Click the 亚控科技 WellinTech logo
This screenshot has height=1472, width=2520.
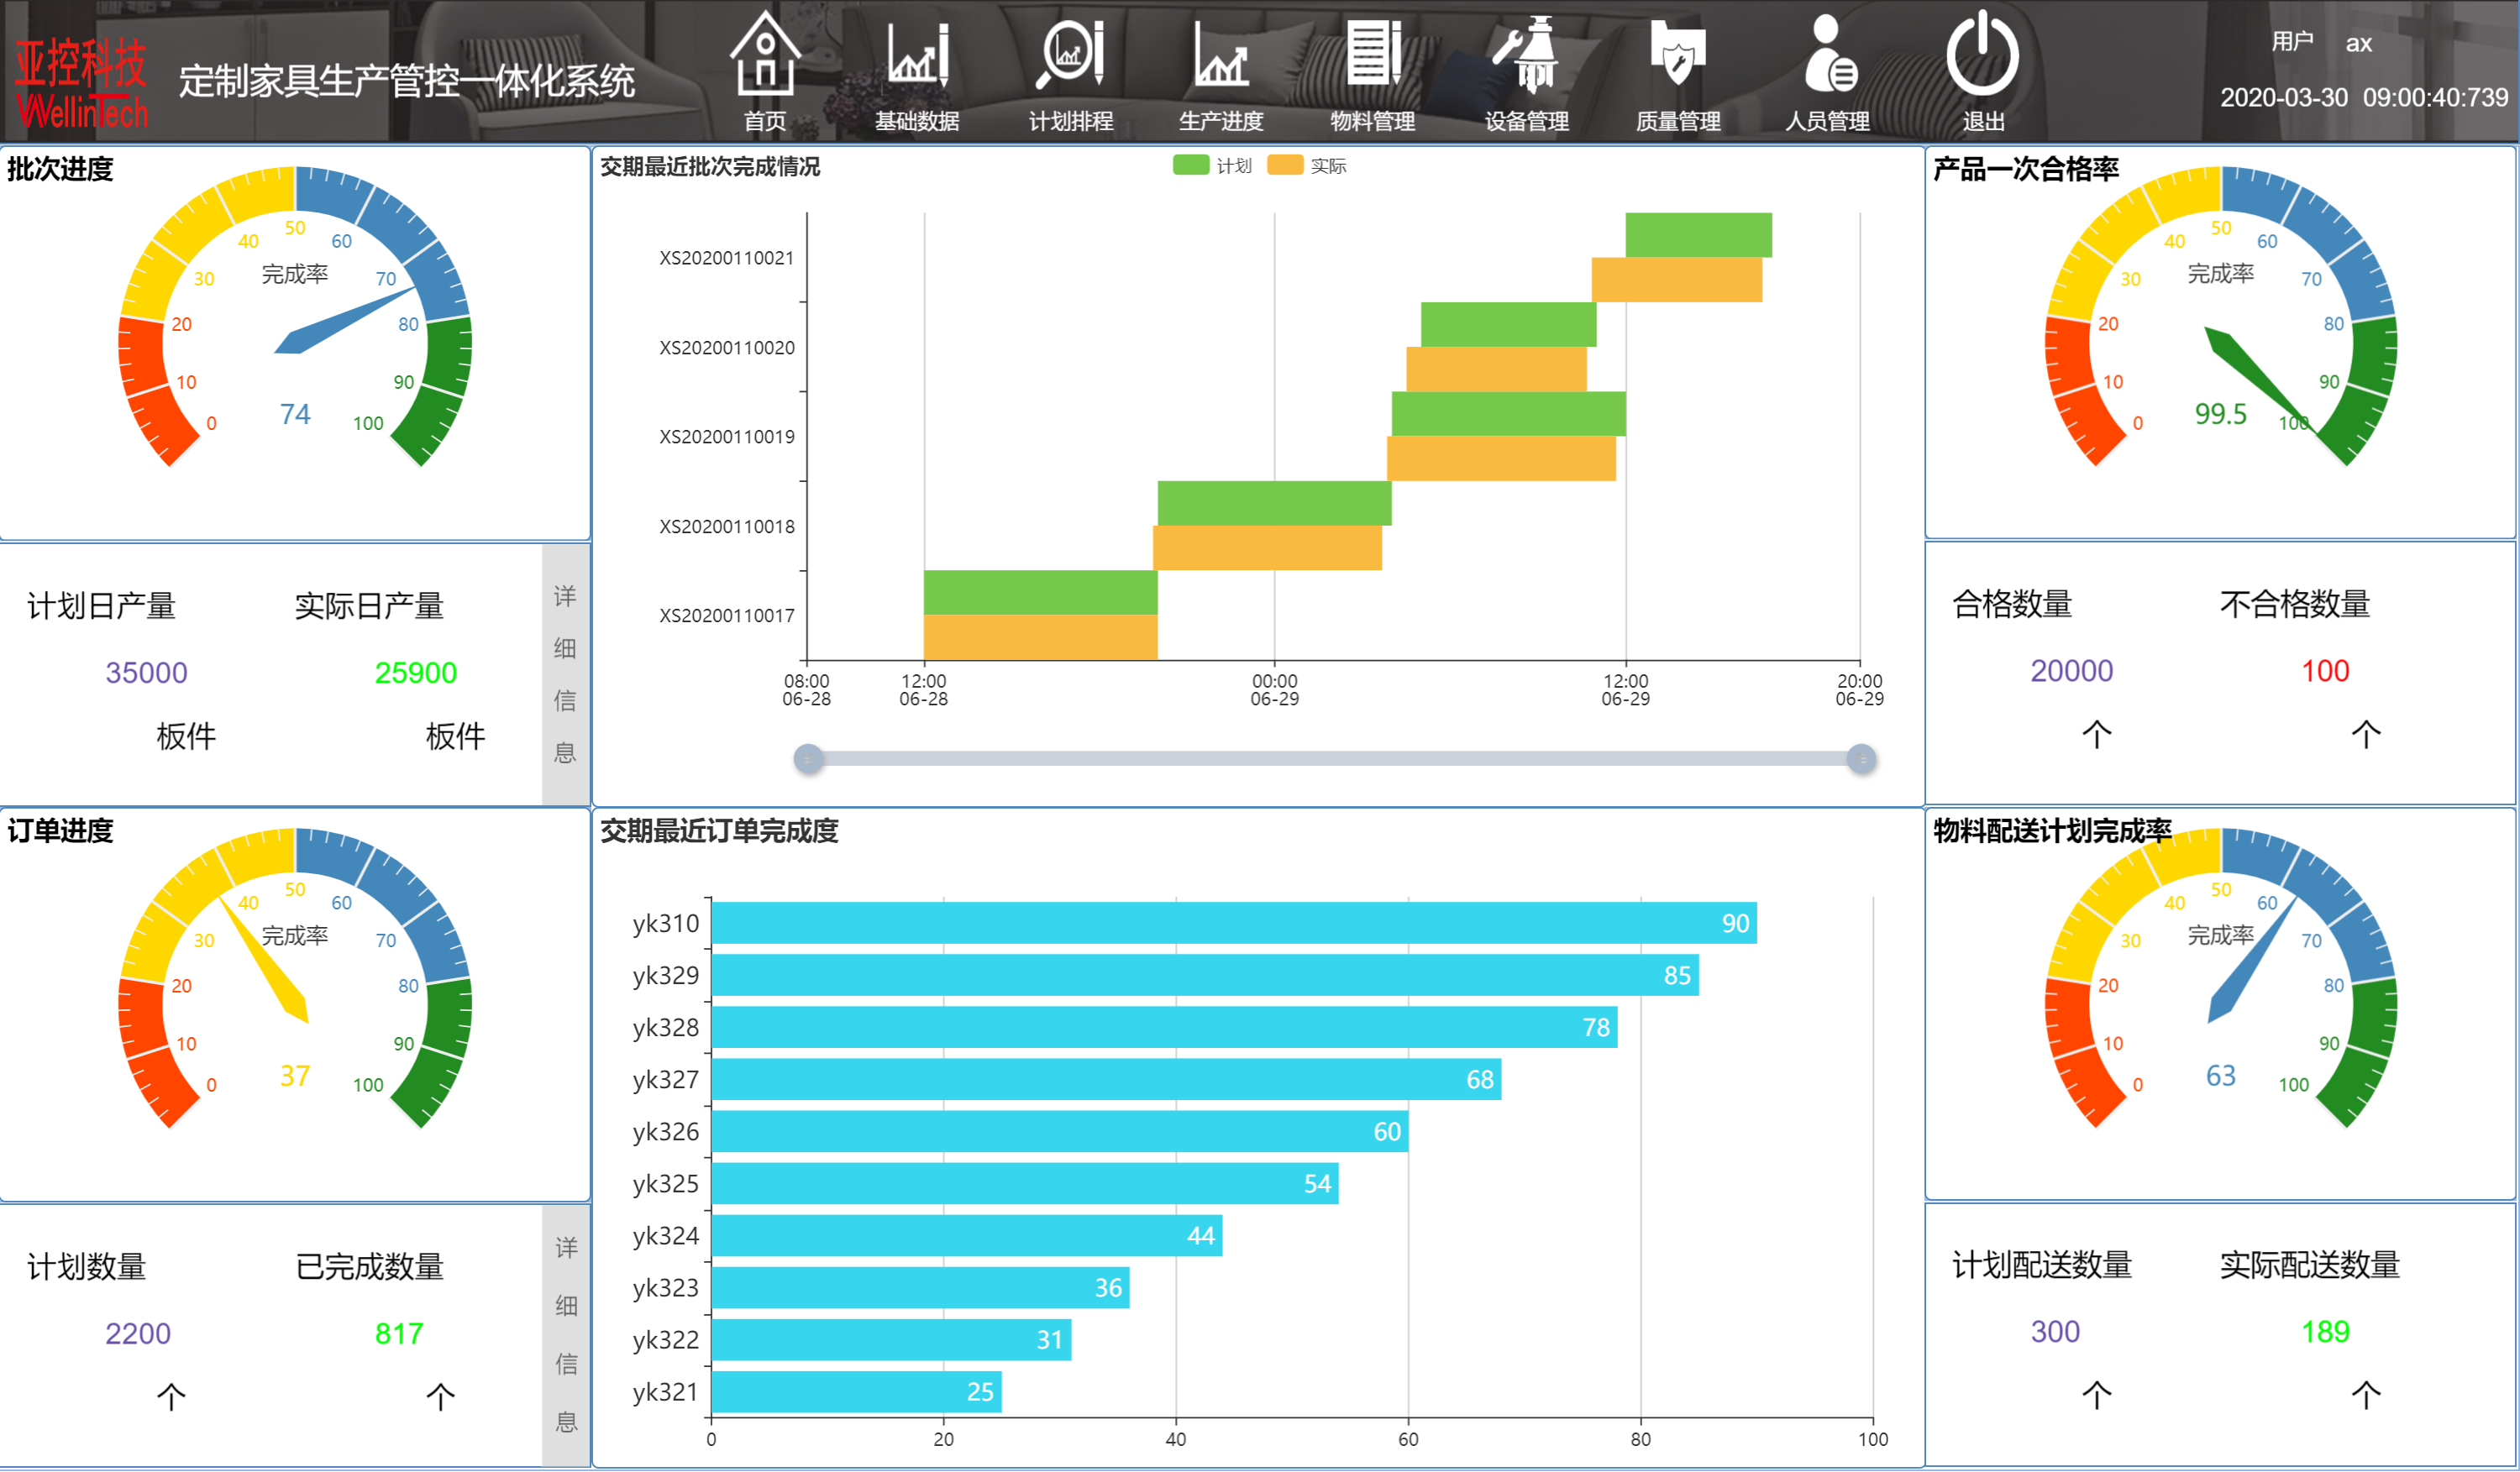[x=82, y=85]
